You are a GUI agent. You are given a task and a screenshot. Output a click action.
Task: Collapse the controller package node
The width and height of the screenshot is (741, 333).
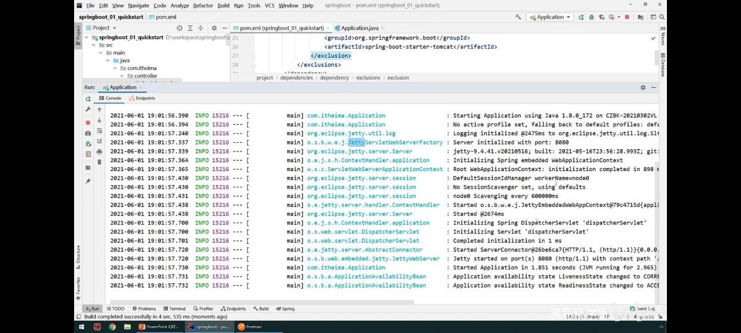122,76
